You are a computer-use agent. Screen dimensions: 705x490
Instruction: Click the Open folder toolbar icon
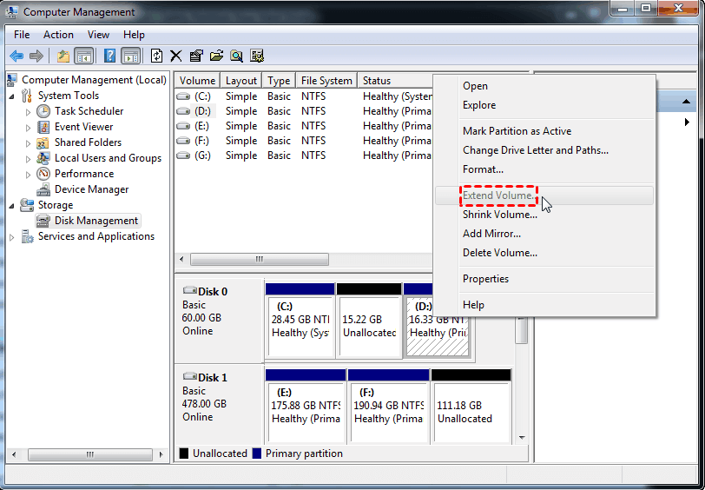pos(216,56)
